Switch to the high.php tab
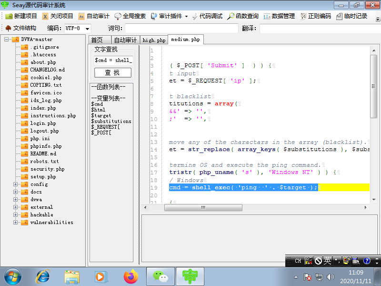This screenshot has width=381, height=286. (153, 40)
